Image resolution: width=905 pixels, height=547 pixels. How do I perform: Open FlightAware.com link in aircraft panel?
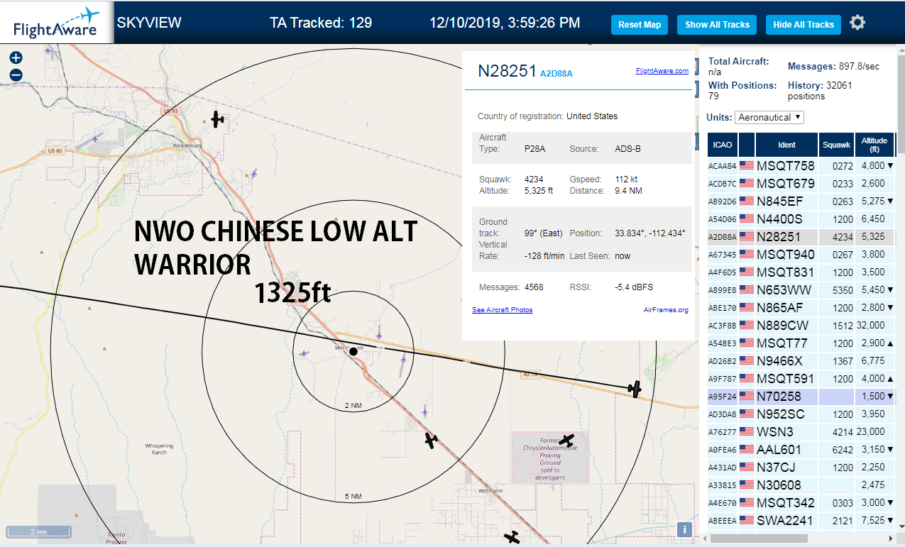(x=662, y=71)
